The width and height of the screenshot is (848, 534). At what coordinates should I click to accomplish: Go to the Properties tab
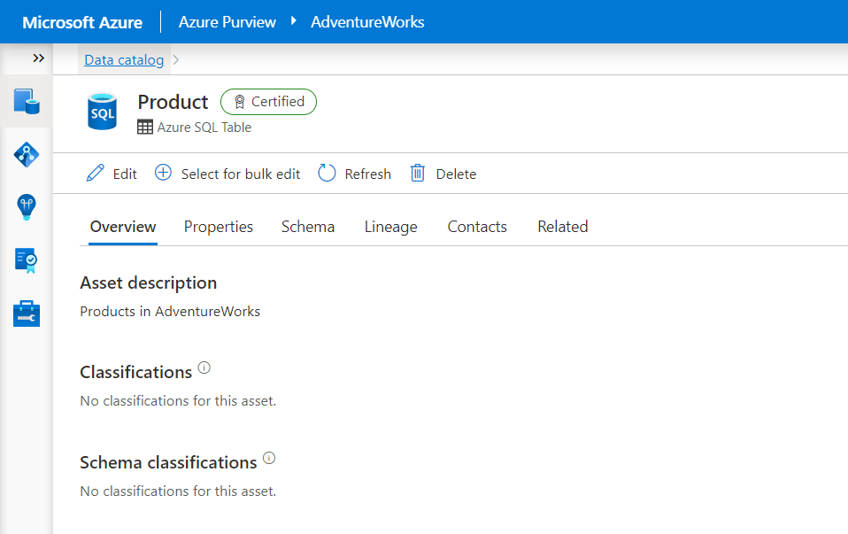219,227
